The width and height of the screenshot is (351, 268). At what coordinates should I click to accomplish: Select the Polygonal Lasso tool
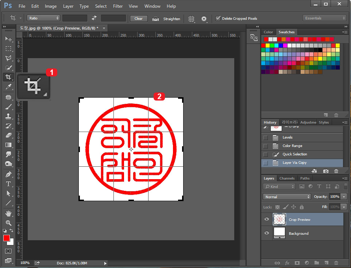coord(8,58)
